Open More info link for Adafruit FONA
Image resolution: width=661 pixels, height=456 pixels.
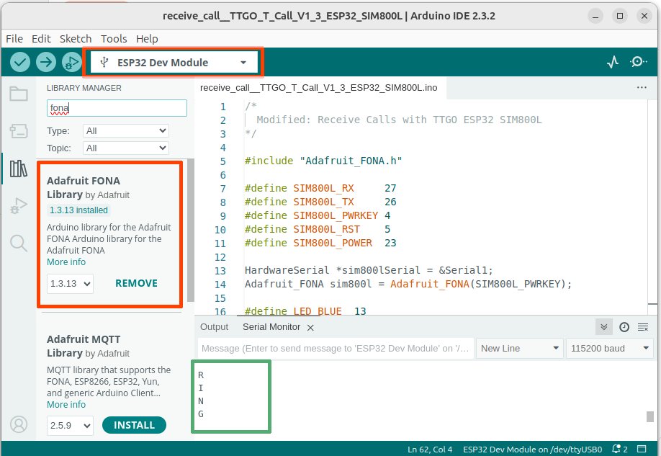[66, 262]
